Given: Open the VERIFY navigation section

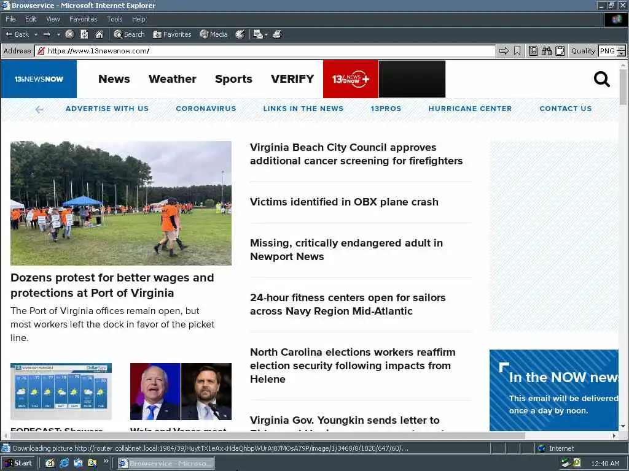Looking at the screenshot, I should coord(292,79).
